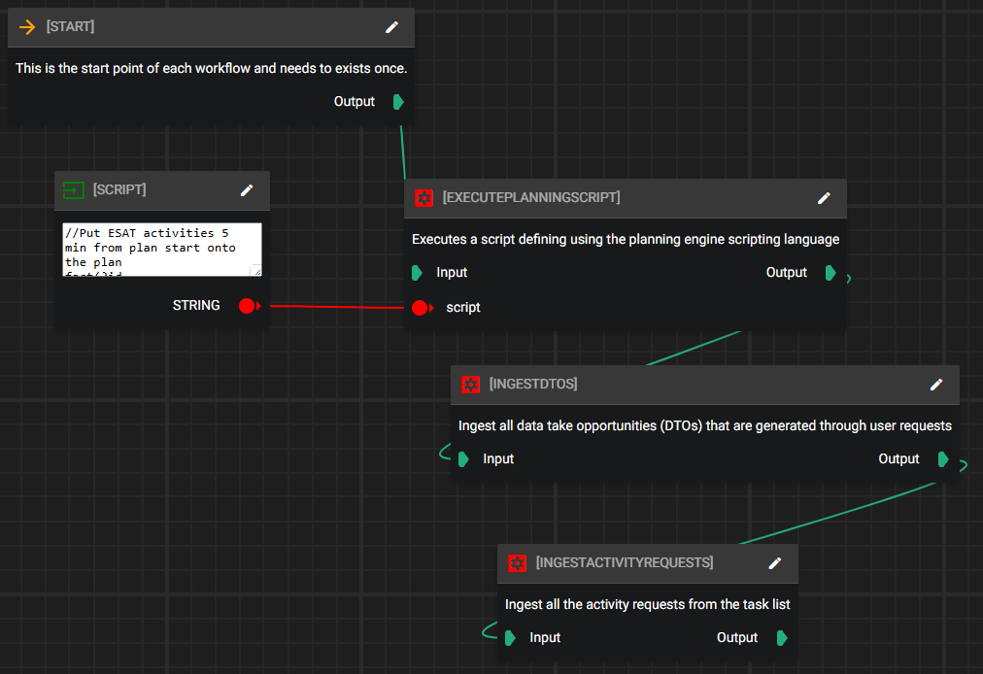The height and width of the screenshot is (674, 983).
Task: Click the 'script' port label
Action: coord(463,307)
